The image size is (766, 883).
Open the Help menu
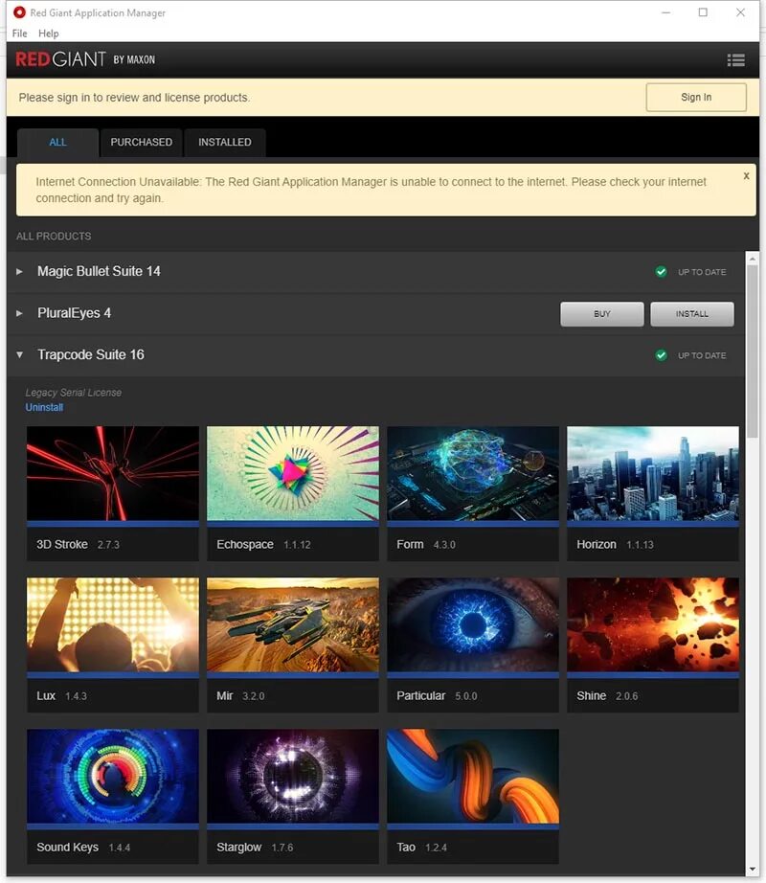[x=49, y=34]
